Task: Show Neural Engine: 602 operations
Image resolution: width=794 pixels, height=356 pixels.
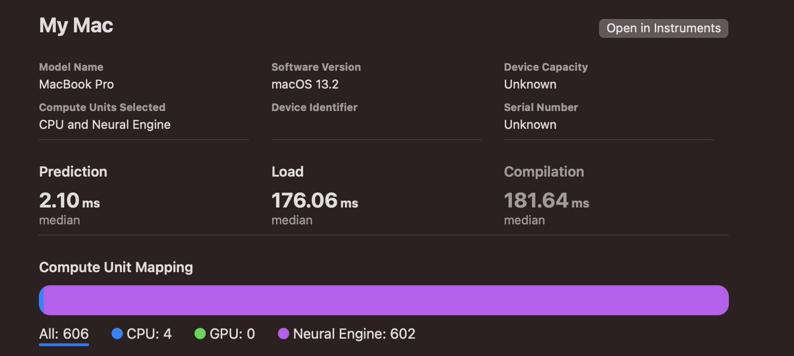Action: 354,334
